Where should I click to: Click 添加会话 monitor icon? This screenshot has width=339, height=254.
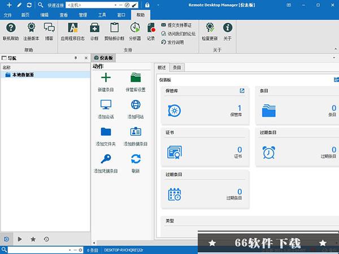[106, 104]
